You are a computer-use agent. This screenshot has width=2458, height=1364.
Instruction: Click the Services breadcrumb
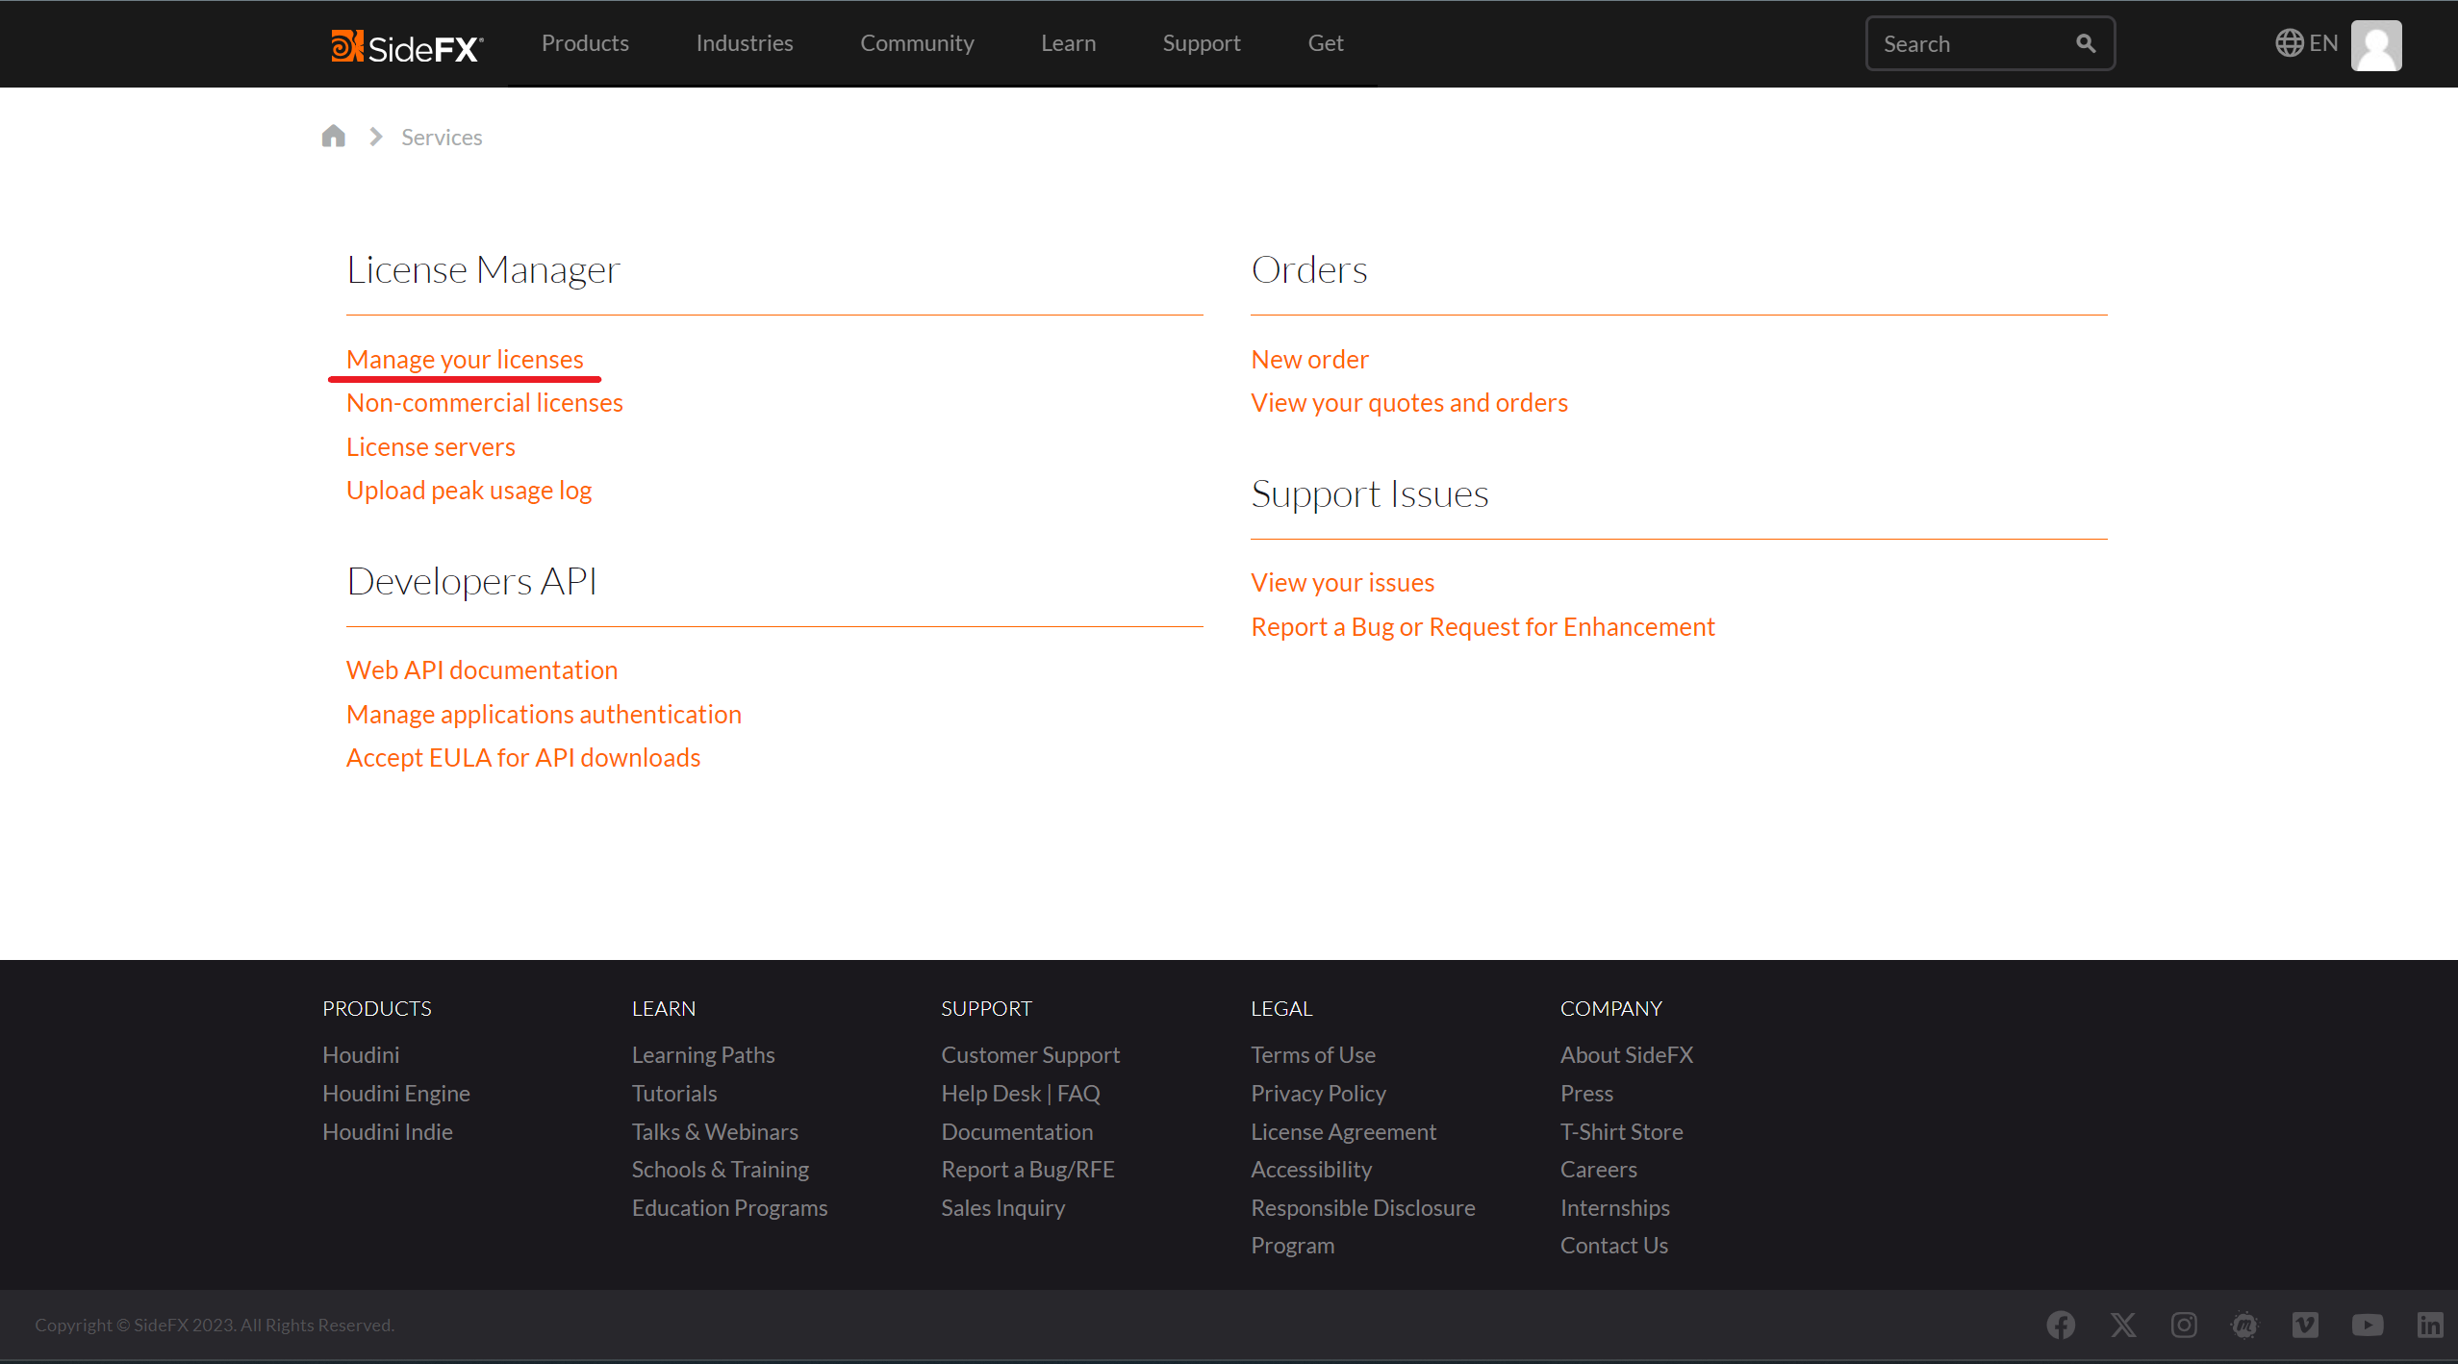point(442,137)
